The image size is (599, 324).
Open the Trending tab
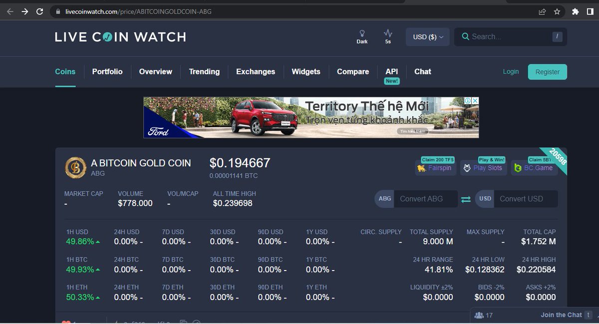point(204,71)
